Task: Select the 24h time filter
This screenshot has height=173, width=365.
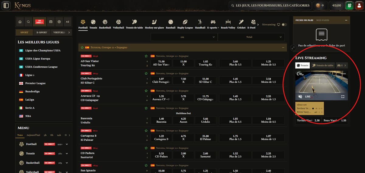Action: 59,135
